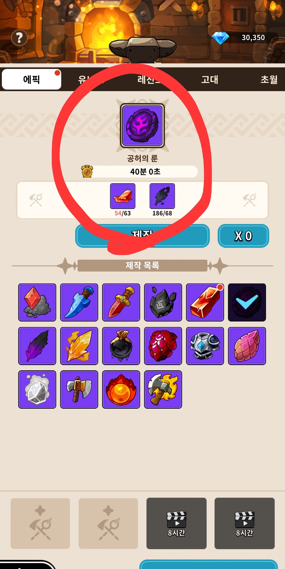The image size is (285, 569).
Task: Select the dark rune stone recipe
Action: click(x=163, y=302)
